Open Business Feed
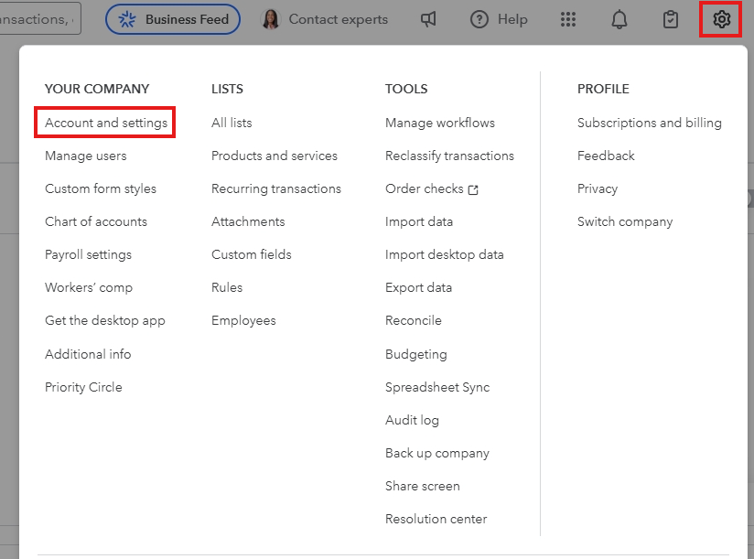The width and height of the screenshot is (754, 559). tap(173, 19)
